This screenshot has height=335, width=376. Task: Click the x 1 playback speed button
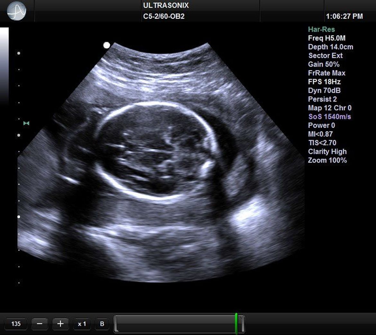82,324
